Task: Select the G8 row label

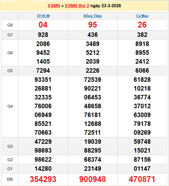Action: pos(10,25)
